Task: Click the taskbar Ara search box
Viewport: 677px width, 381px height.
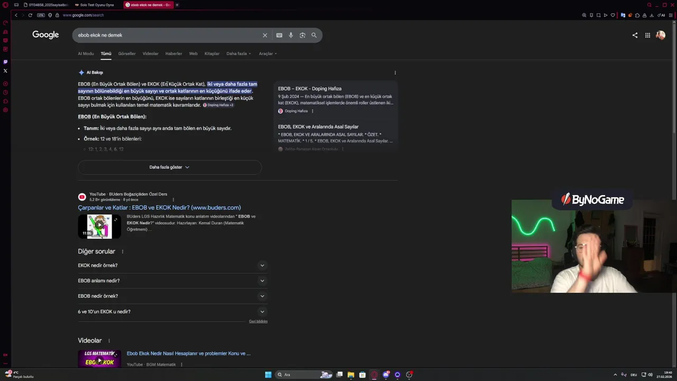Action: (x=304, y=375)
